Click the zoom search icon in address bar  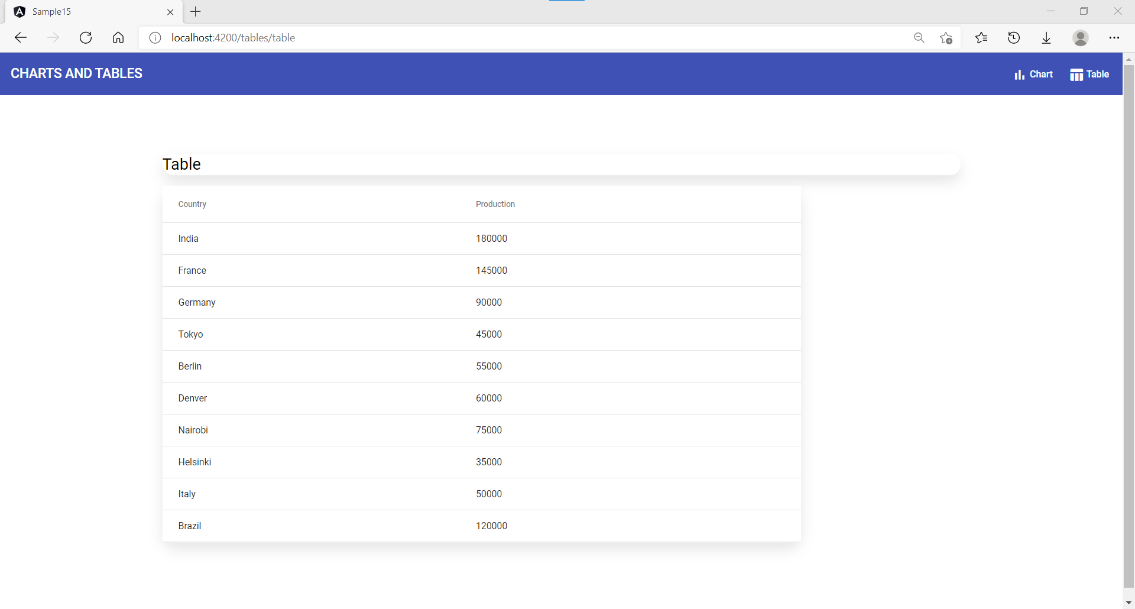pyautogui.click(x=919, y=37)
